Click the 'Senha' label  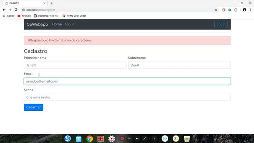pos(29,90)
